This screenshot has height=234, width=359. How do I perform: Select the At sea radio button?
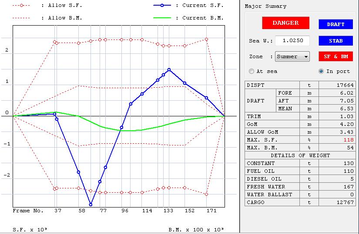pyautogui.click(x=252, y=71)
